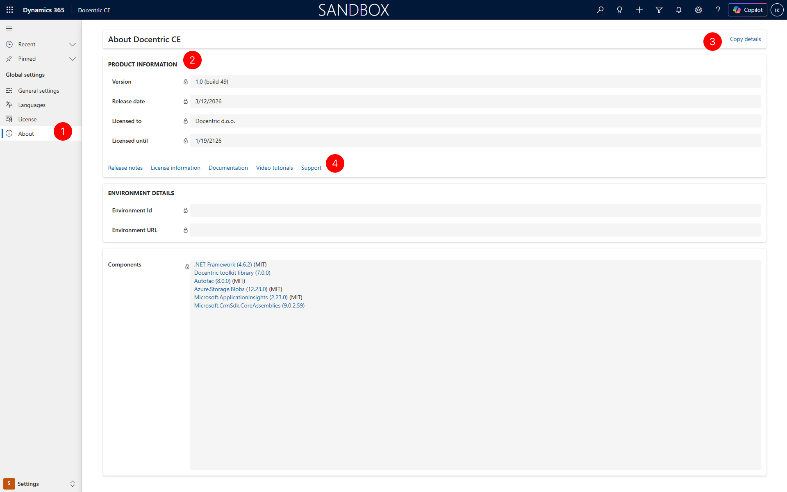The width and height of the screenshot is (787, 492).
Task: Open the Release notes link
Action: pos(125,168)
